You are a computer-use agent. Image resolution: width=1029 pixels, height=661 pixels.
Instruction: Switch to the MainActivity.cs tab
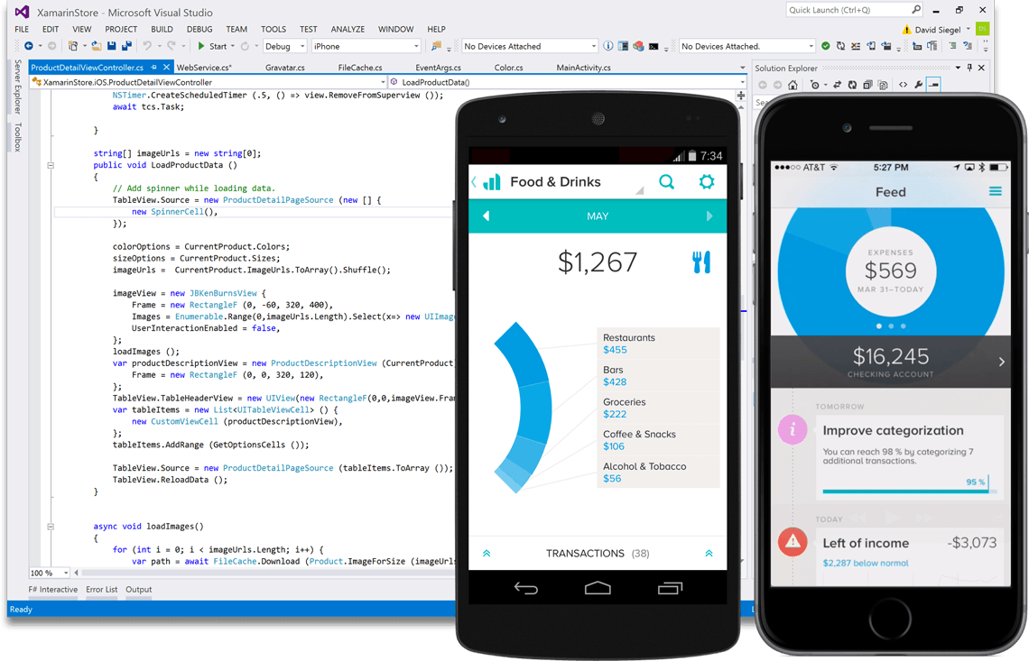point(583,67)
